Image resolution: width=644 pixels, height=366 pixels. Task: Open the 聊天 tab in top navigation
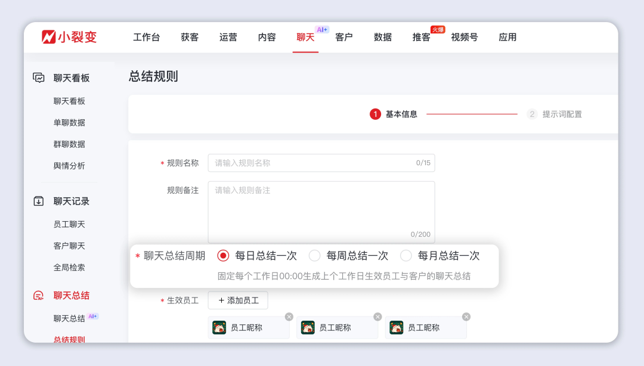(305, 37)
